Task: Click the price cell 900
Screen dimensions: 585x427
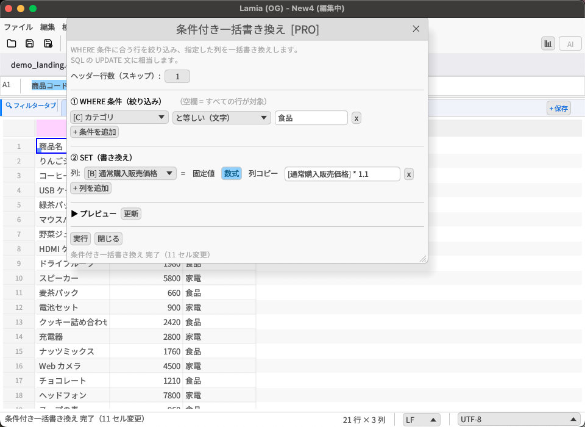Action: pos(146,307)
